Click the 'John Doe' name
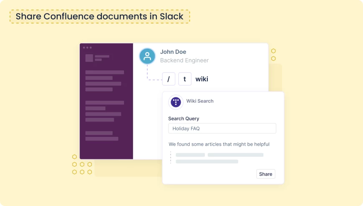This screenshot has height=206, width=363. click(x=173, y=52)
